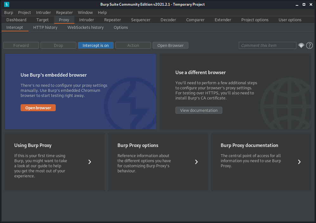The image size is (316, 223).
Task: Click the Drop button
Action: click(x=59, y=45)
